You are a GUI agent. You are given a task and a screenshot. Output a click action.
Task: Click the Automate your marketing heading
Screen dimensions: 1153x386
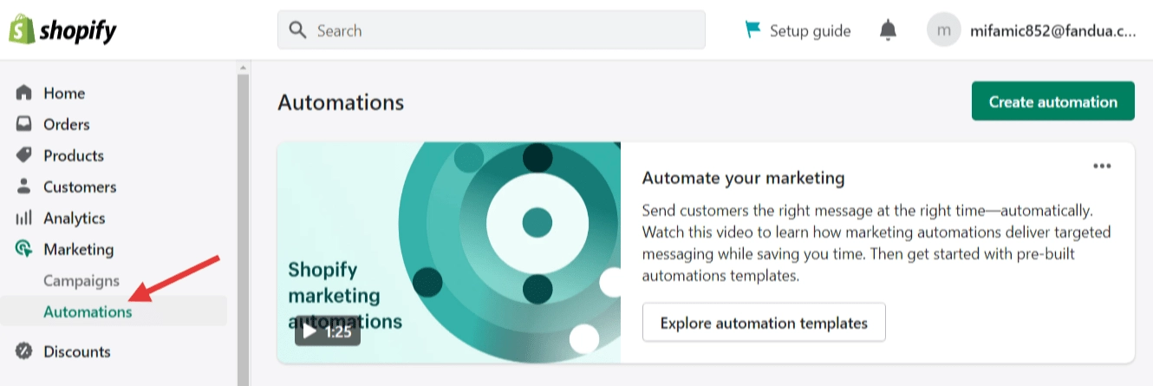point(743,179)
